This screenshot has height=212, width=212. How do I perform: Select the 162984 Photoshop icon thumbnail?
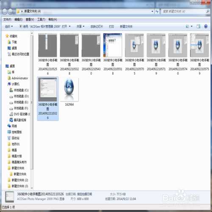coord(69,89)
